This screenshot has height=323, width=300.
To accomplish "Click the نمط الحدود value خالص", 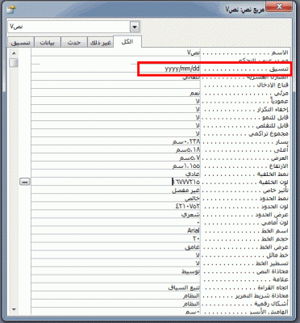I will (115, 199).
